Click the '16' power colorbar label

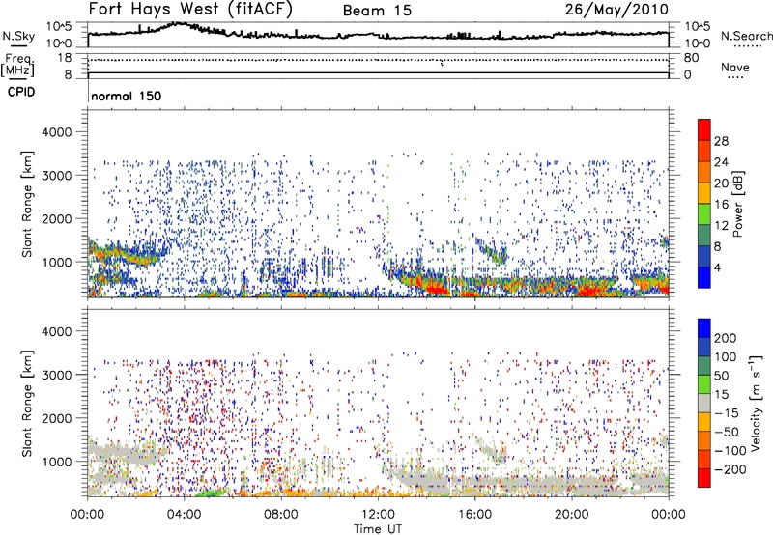(721, 205)
